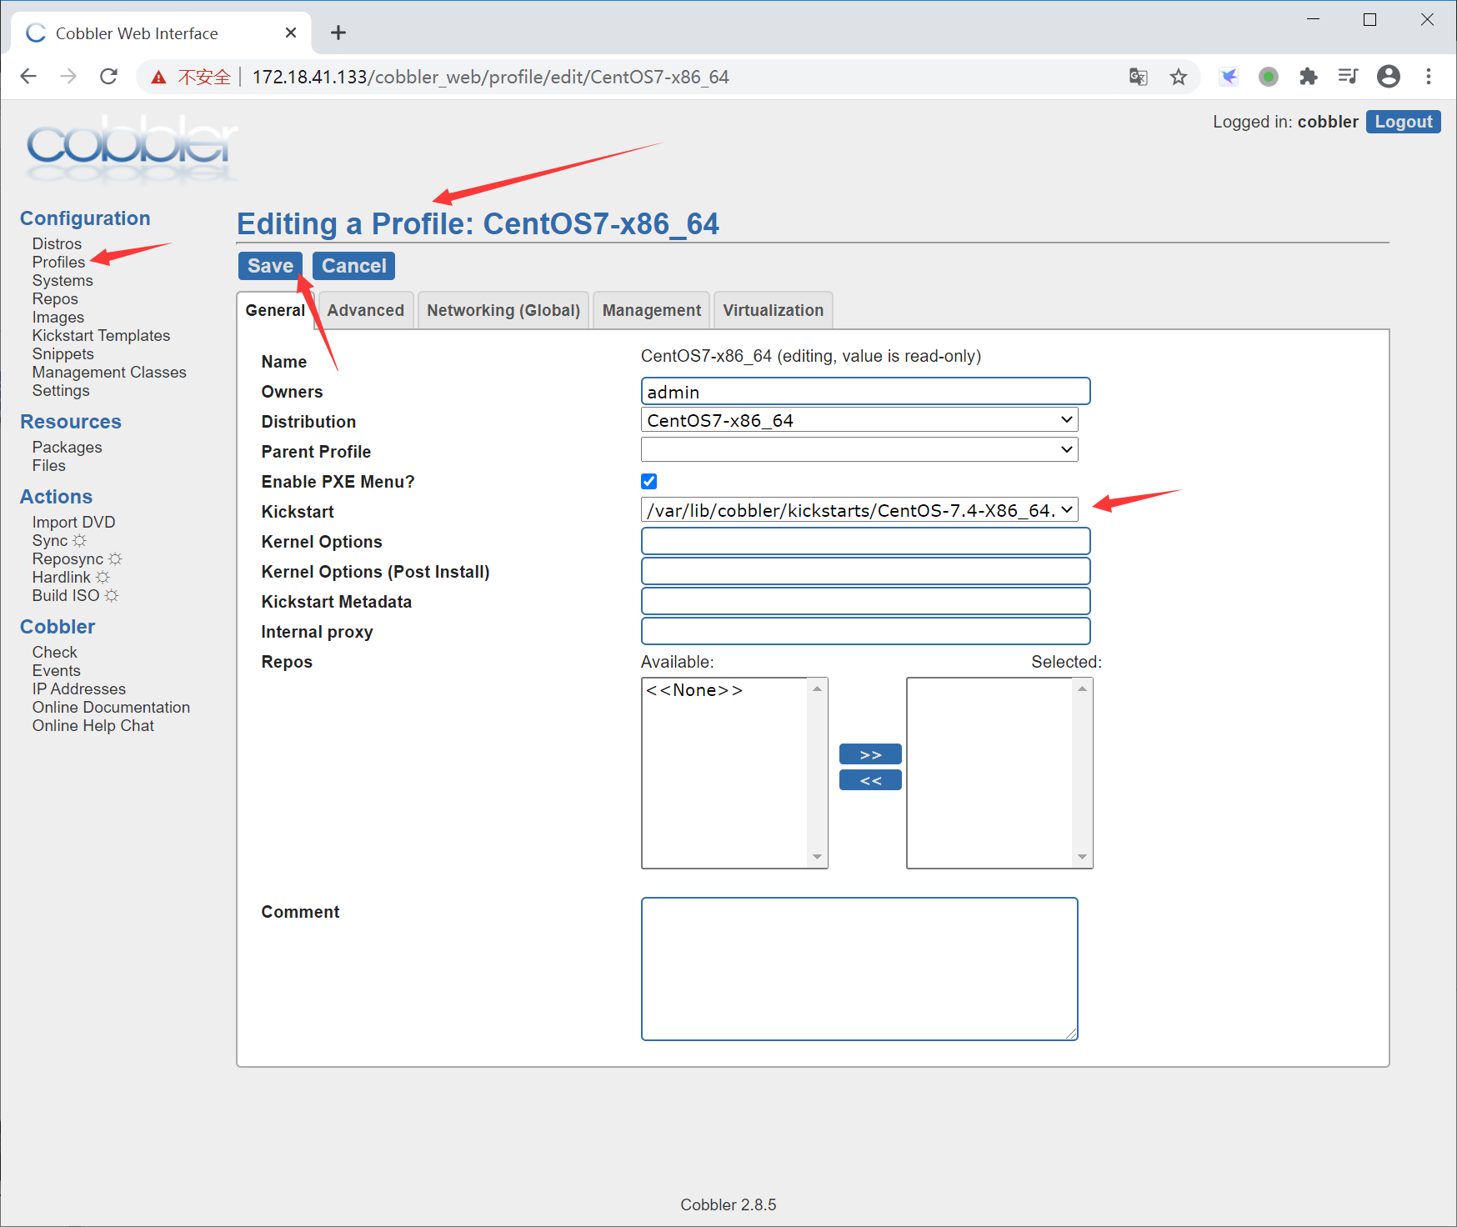Switch to the General tab

[275, 310]
